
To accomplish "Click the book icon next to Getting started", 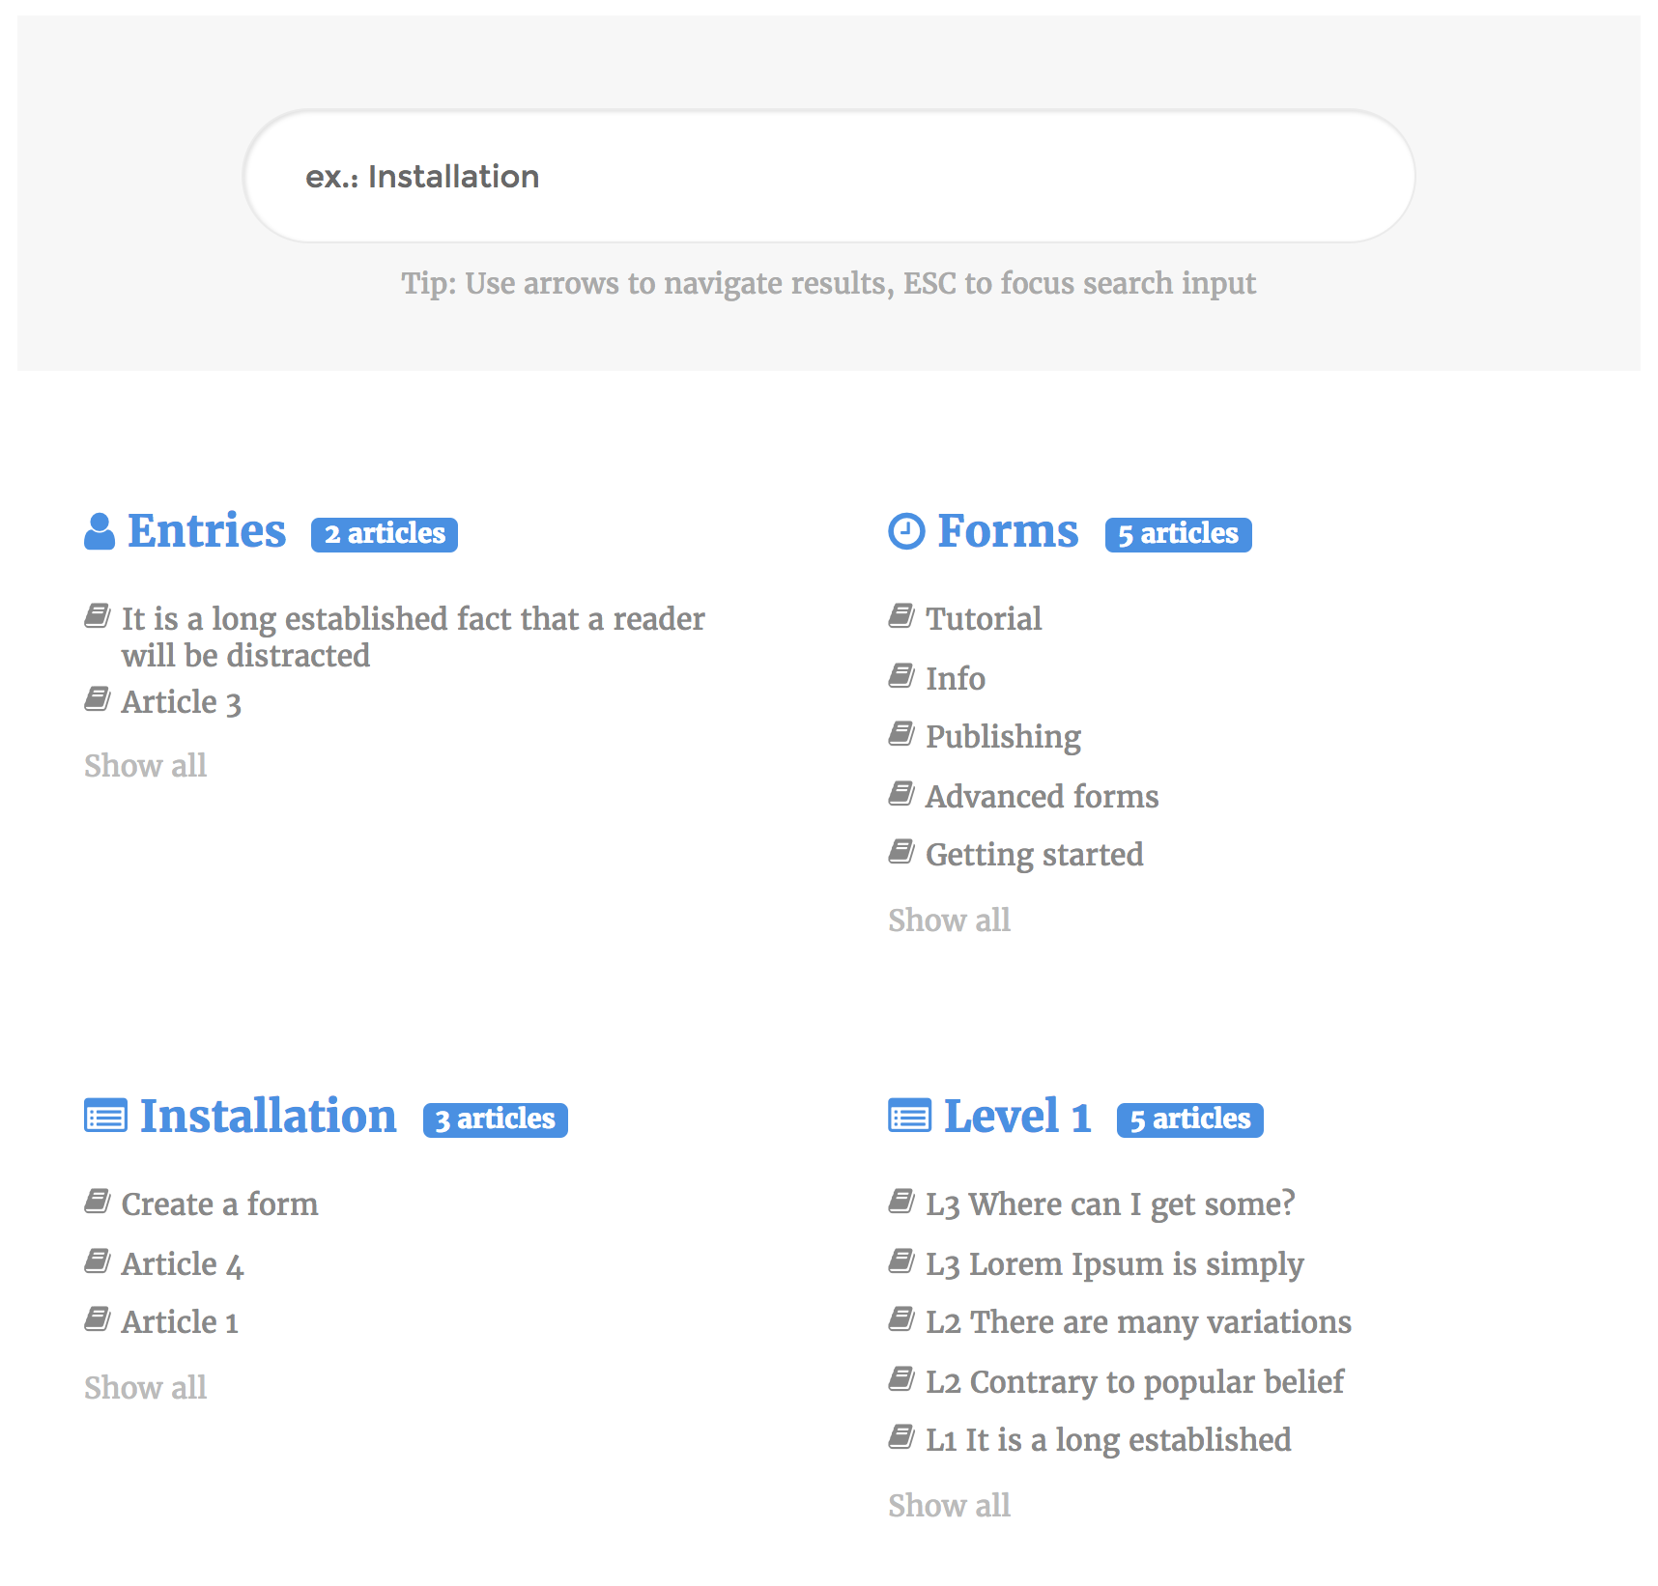I will (900, 852).
